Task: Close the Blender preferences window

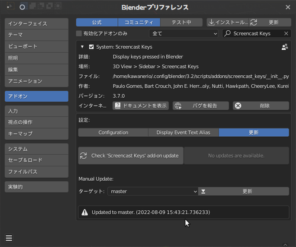Action: click(x=288, y=7)
